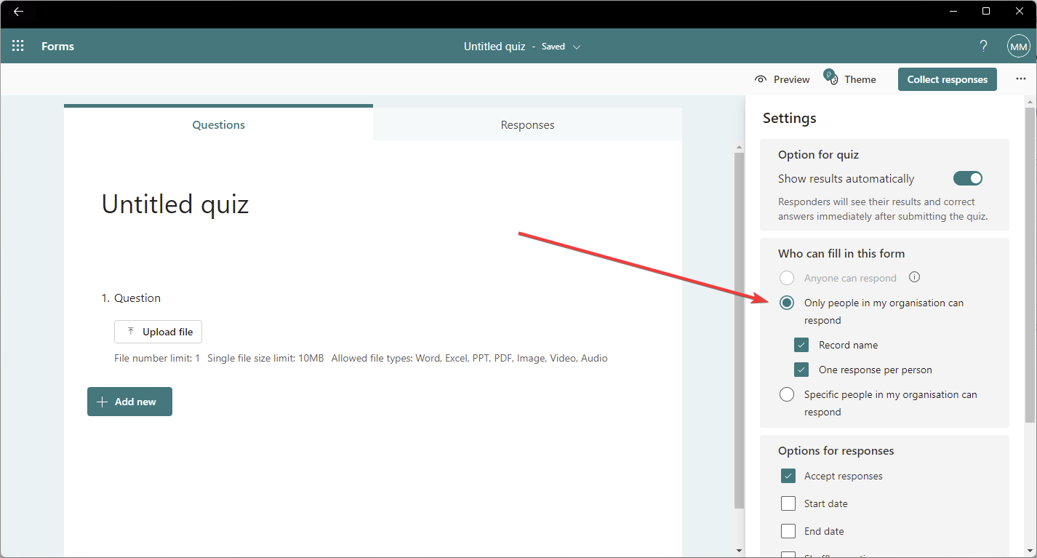The width and height of the screenshot is (1037, 558).
Task: Uncheck the Record name checkbox
Action: [801, 345]
